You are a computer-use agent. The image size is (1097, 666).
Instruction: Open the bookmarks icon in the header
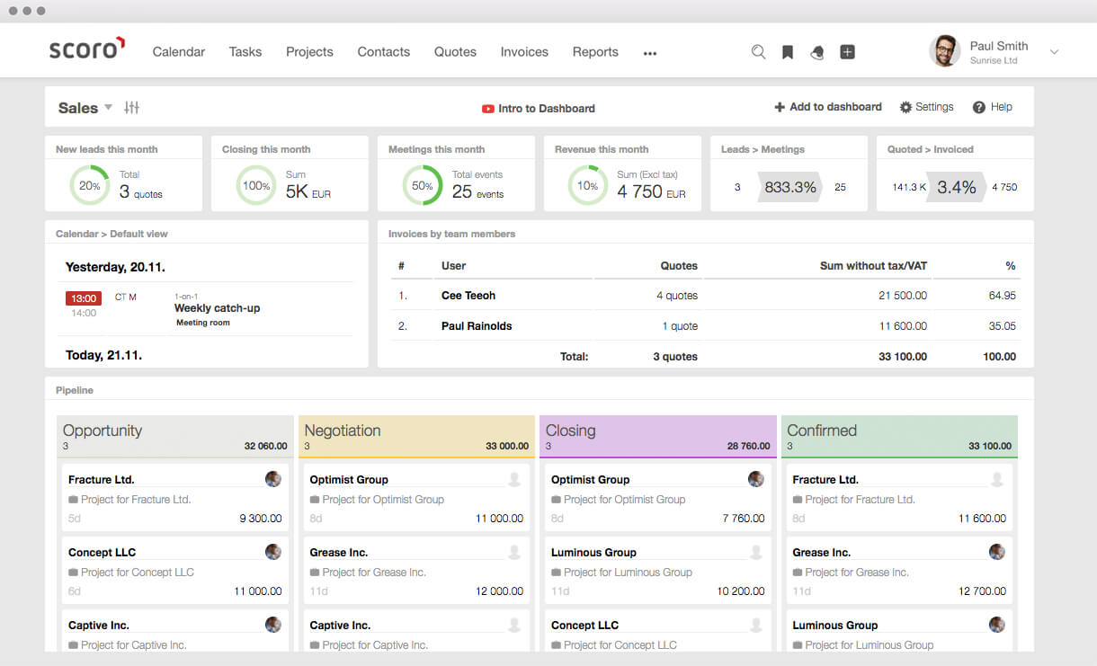pyautogui.click(x=788, y=52)
